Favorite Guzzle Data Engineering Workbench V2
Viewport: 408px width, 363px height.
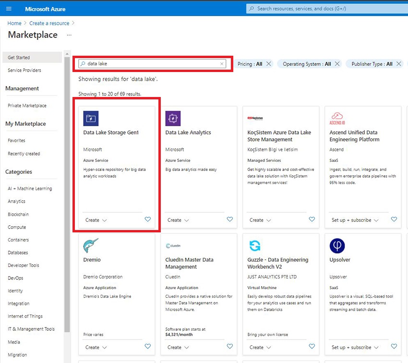312,346
